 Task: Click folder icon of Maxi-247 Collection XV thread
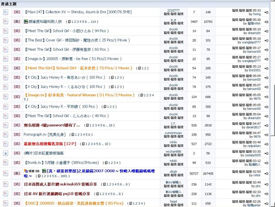5,12
